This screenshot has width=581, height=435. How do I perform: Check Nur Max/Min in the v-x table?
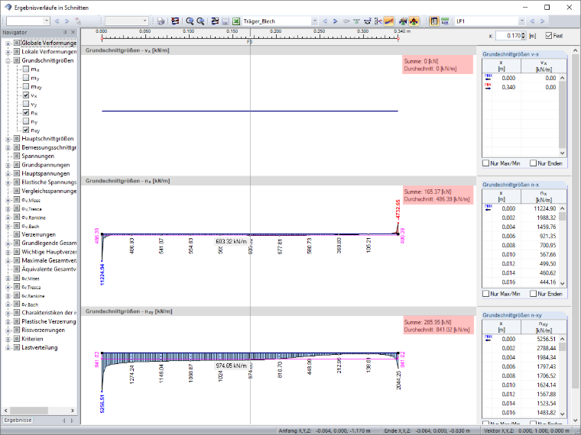click(x=485, y=163)
